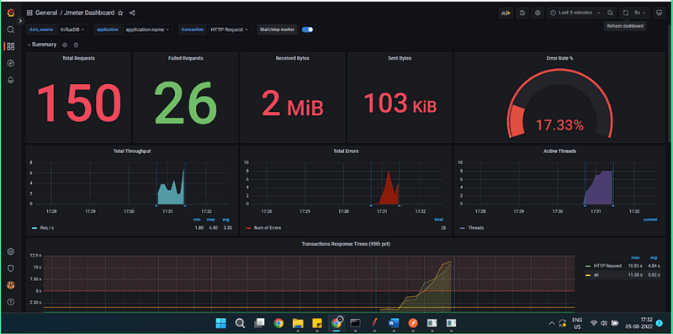673x334 pixels.
Task: Open the Sent Bytes panel title menu
Action: point(399,58)
